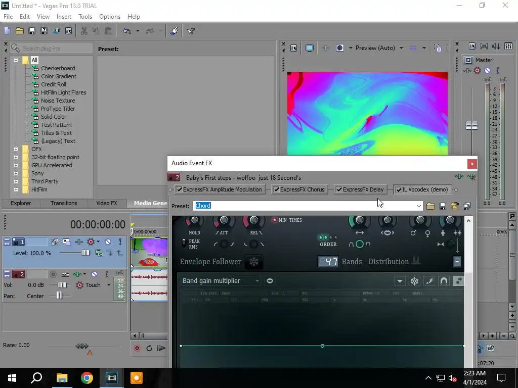Mute audio track 2
Viewport: 518px width, 388px height.
pos(94,274)
